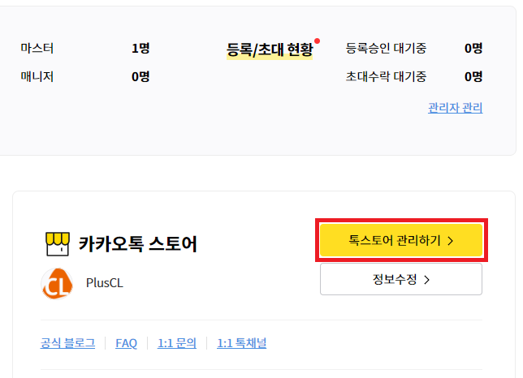Screen dimensions: 523x378
Task: Open the 1:1 톡채널 link
Action: pos(241,343)
